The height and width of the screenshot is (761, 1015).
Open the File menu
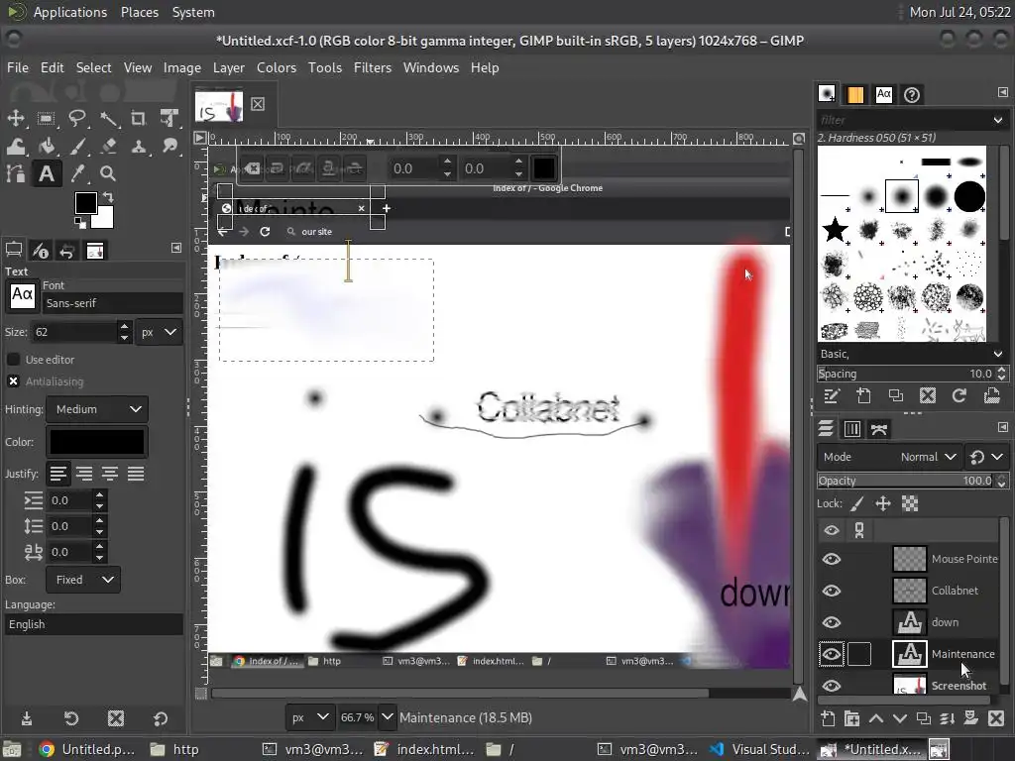coord(18,67)
